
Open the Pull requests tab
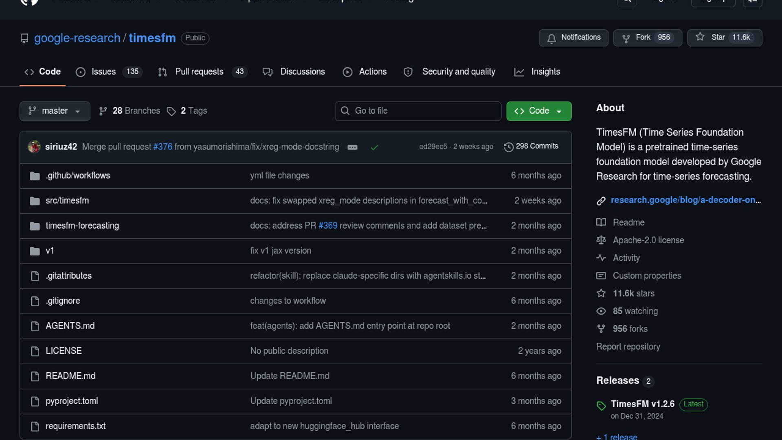(199, 72)
